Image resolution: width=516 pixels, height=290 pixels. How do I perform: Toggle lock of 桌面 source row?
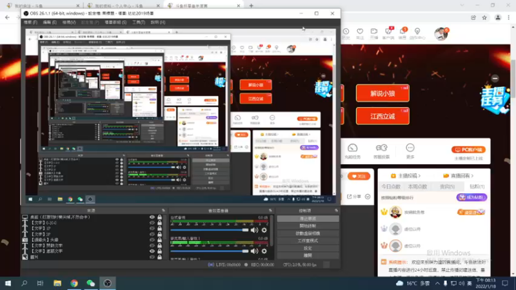(x=159, y=217)
